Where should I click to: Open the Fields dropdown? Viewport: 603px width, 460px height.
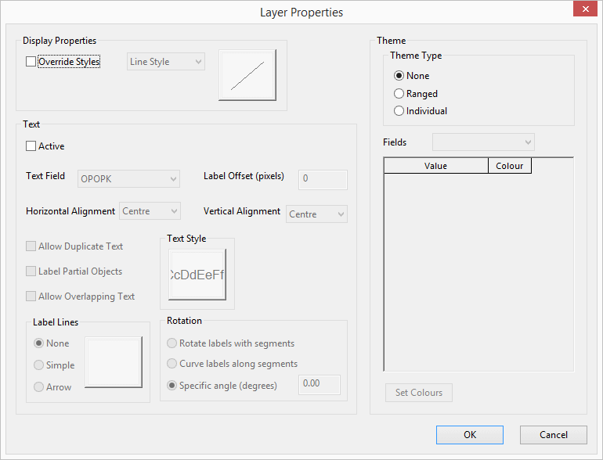click(x=483, y=142)
